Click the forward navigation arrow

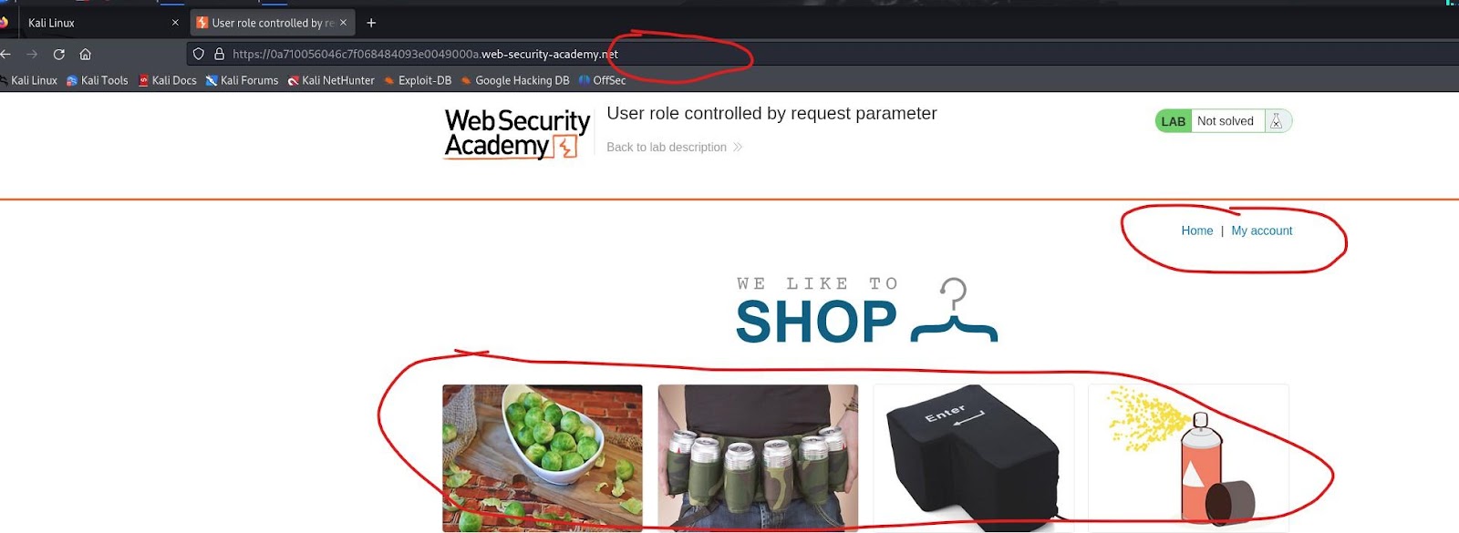coord(32,55)
